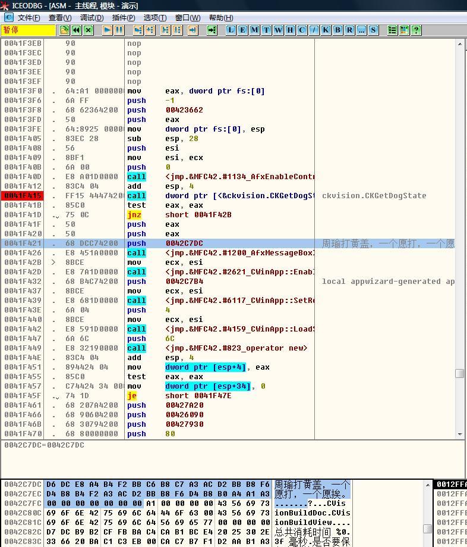Click the blue C icon left of the 文件 menu
467x547 pixels.
pos(8,17)
